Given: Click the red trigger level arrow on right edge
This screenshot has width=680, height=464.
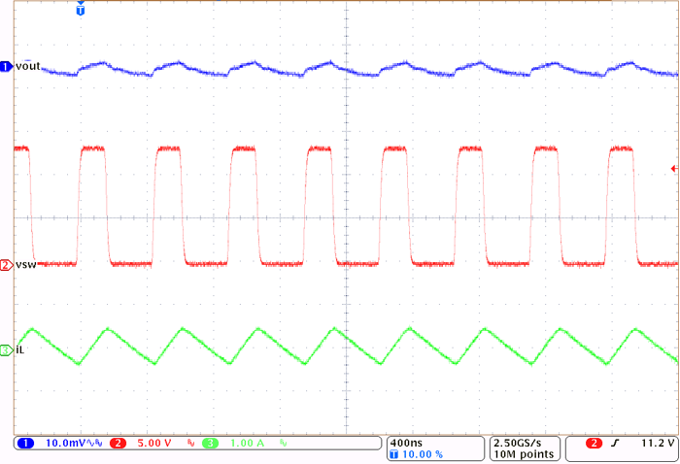Looking at the screenshot, I should 673,168.
